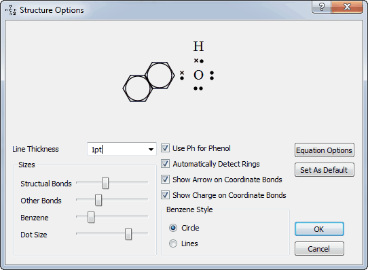Open the Line Thickness dropdown arrow
Viewport: 368px width, 270px height.
click(x=151, y=149)
